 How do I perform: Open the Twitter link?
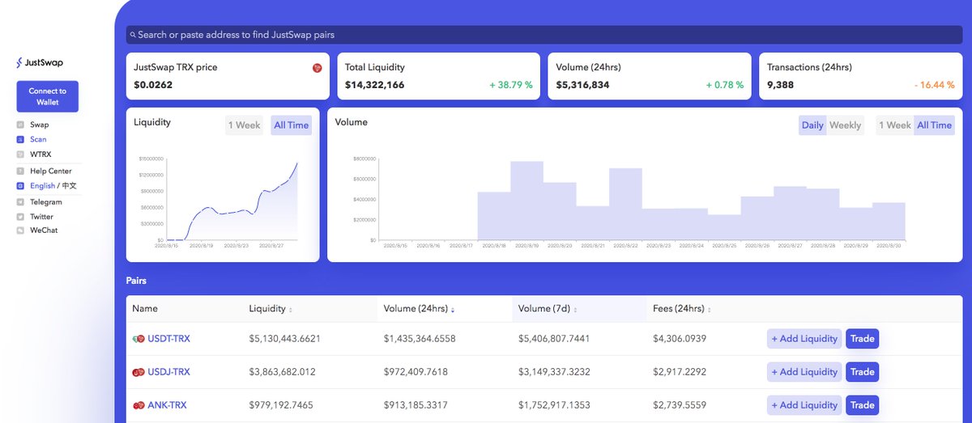click(x=41, y=217)
